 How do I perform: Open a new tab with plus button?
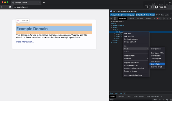(x=44, y=3)
